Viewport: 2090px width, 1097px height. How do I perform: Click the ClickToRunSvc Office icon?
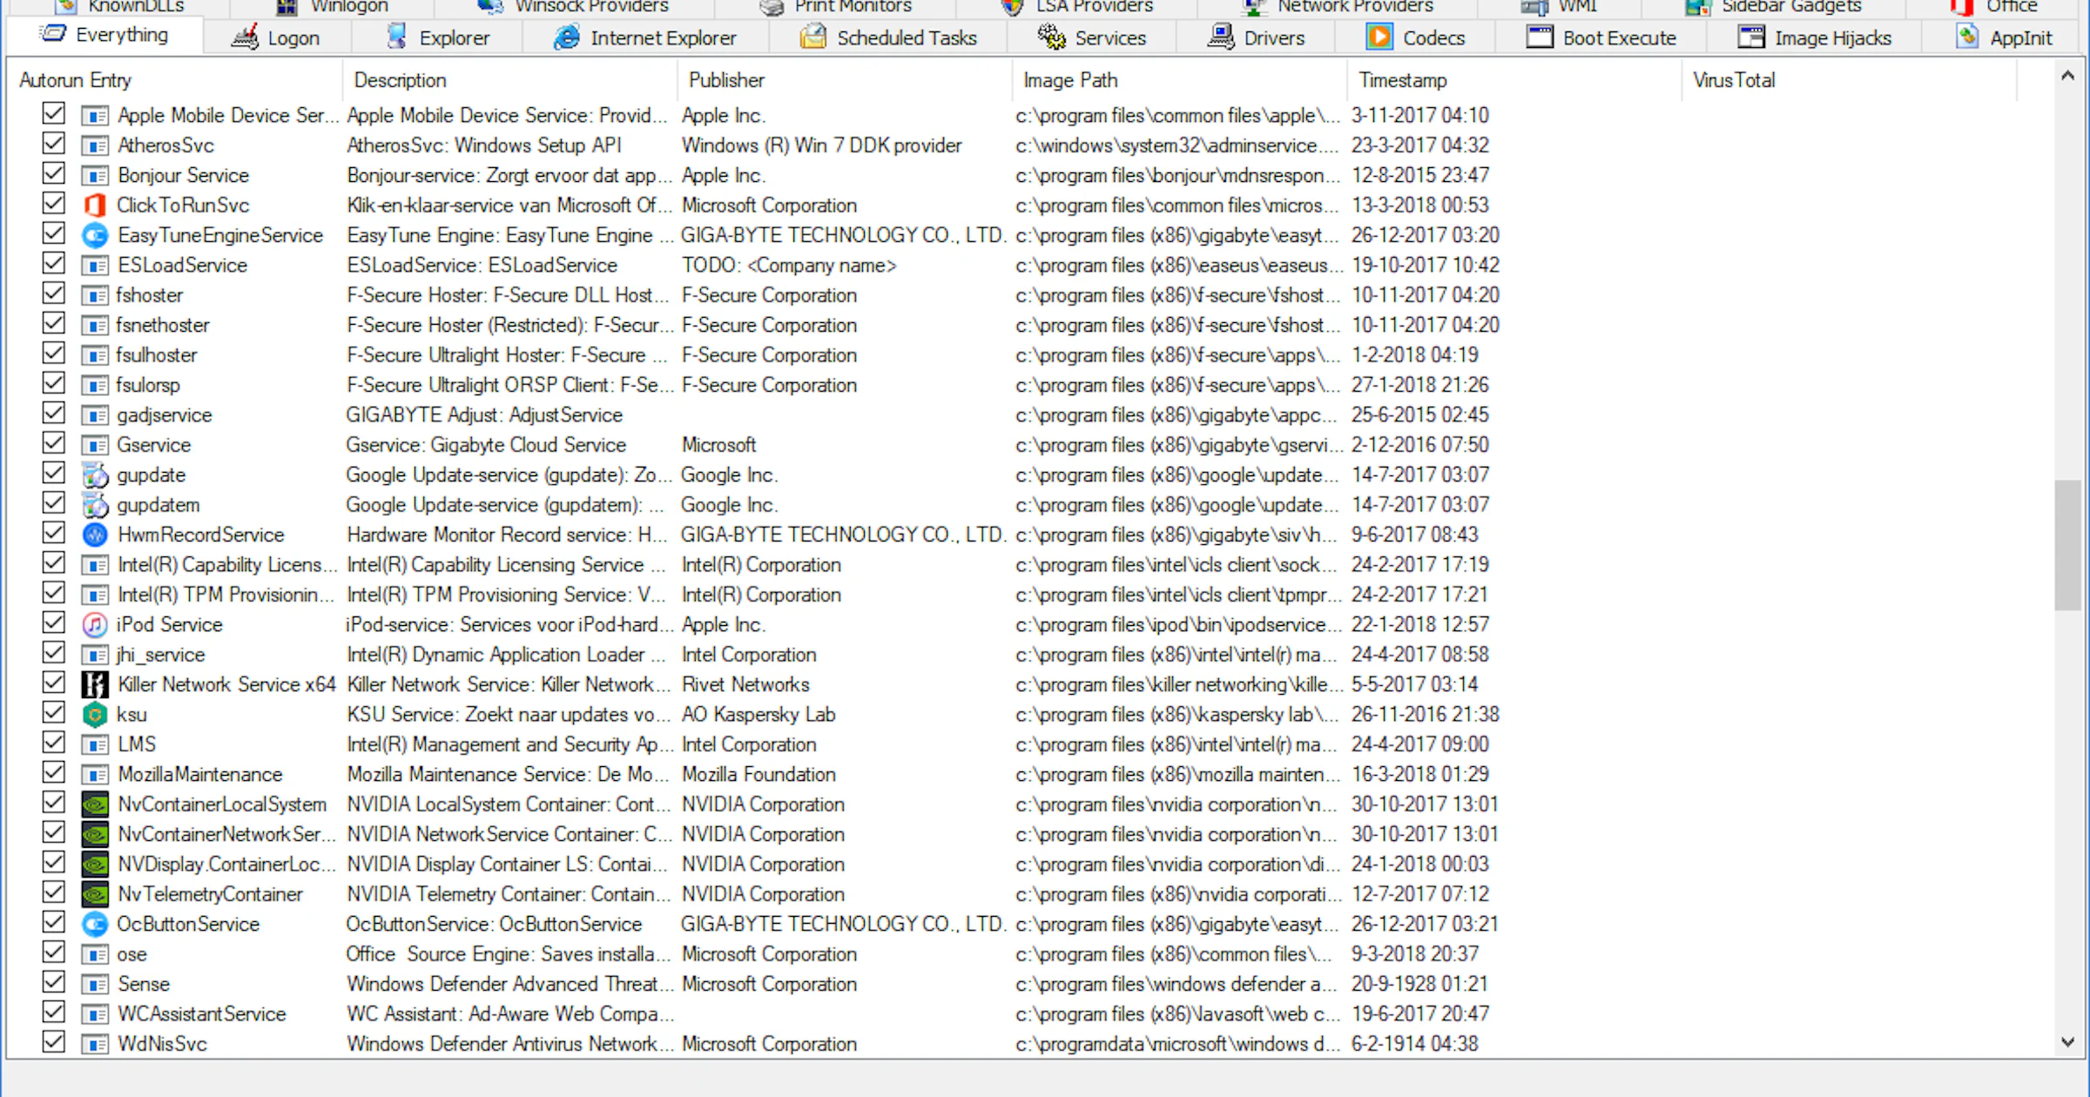click(x=95, y=205)
